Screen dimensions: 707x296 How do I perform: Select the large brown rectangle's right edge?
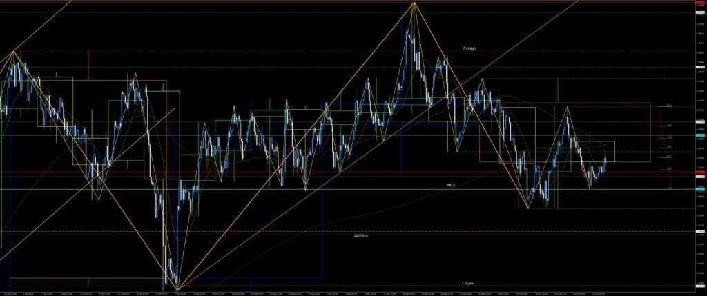point(650,132)
